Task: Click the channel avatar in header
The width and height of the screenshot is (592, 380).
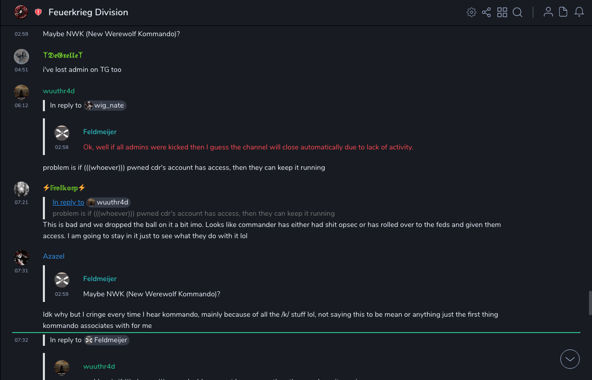Action: point(21,12)
